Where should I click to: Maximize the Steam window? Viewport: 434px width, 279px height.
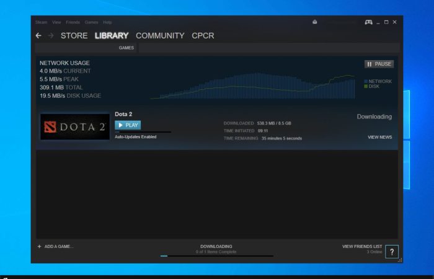pyautogui.click(x=386, y=22)
